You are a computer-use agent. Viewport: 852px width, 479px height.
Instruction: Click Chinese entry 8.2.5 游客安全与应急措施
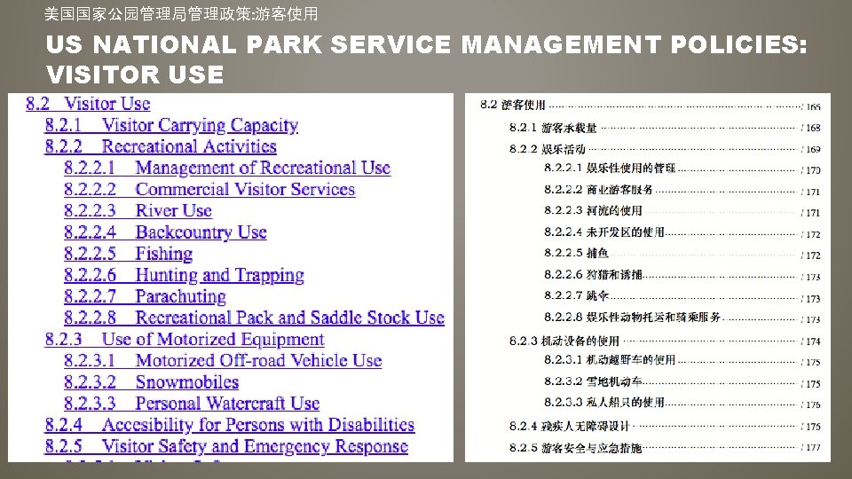tap(575, 448)
